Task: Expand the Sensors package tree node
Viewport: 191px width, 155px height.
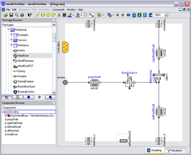Action: point(11,40)
